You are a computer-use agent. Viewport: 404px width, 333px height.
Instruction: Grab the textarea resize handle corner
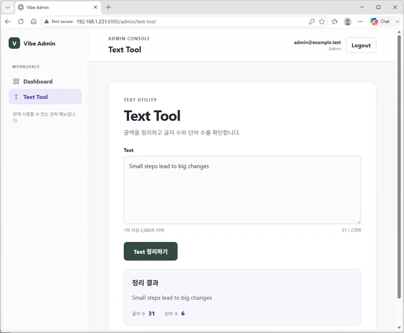click(358, 222)
